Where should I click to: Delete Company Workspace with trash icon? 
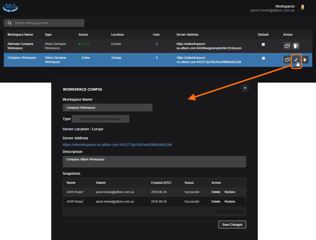pyautogui.click(x=305, y=60)
